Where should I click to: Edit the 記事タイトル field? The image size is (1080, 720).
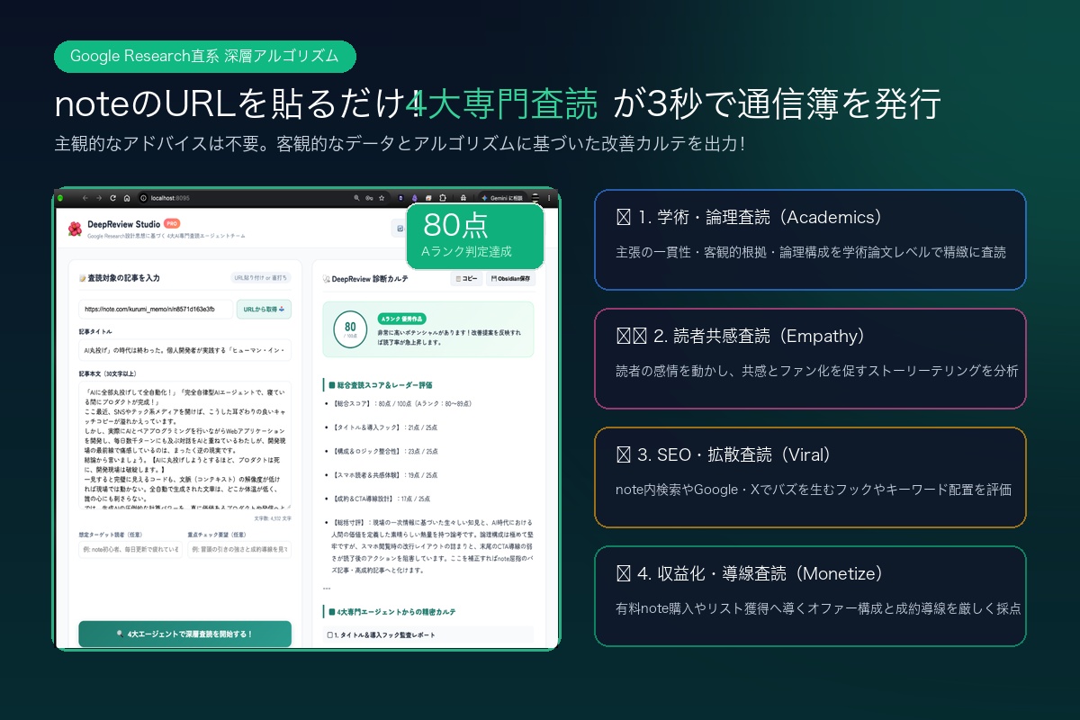[x=184, y=349]
